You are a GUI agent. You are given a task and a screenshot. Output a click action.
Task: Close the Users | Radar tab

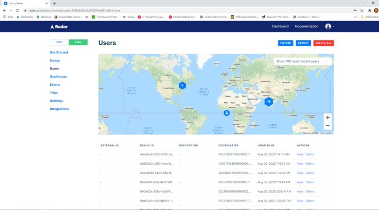[x=47, y=3]
